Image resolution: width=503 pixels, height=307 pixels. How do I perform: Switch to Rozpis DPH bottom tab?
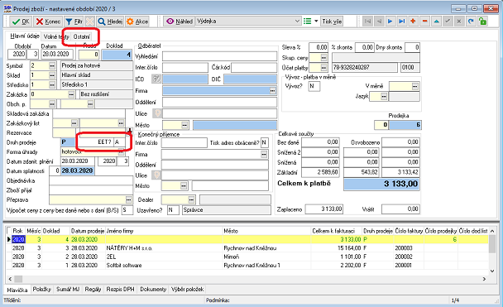[x=120, y=290]
